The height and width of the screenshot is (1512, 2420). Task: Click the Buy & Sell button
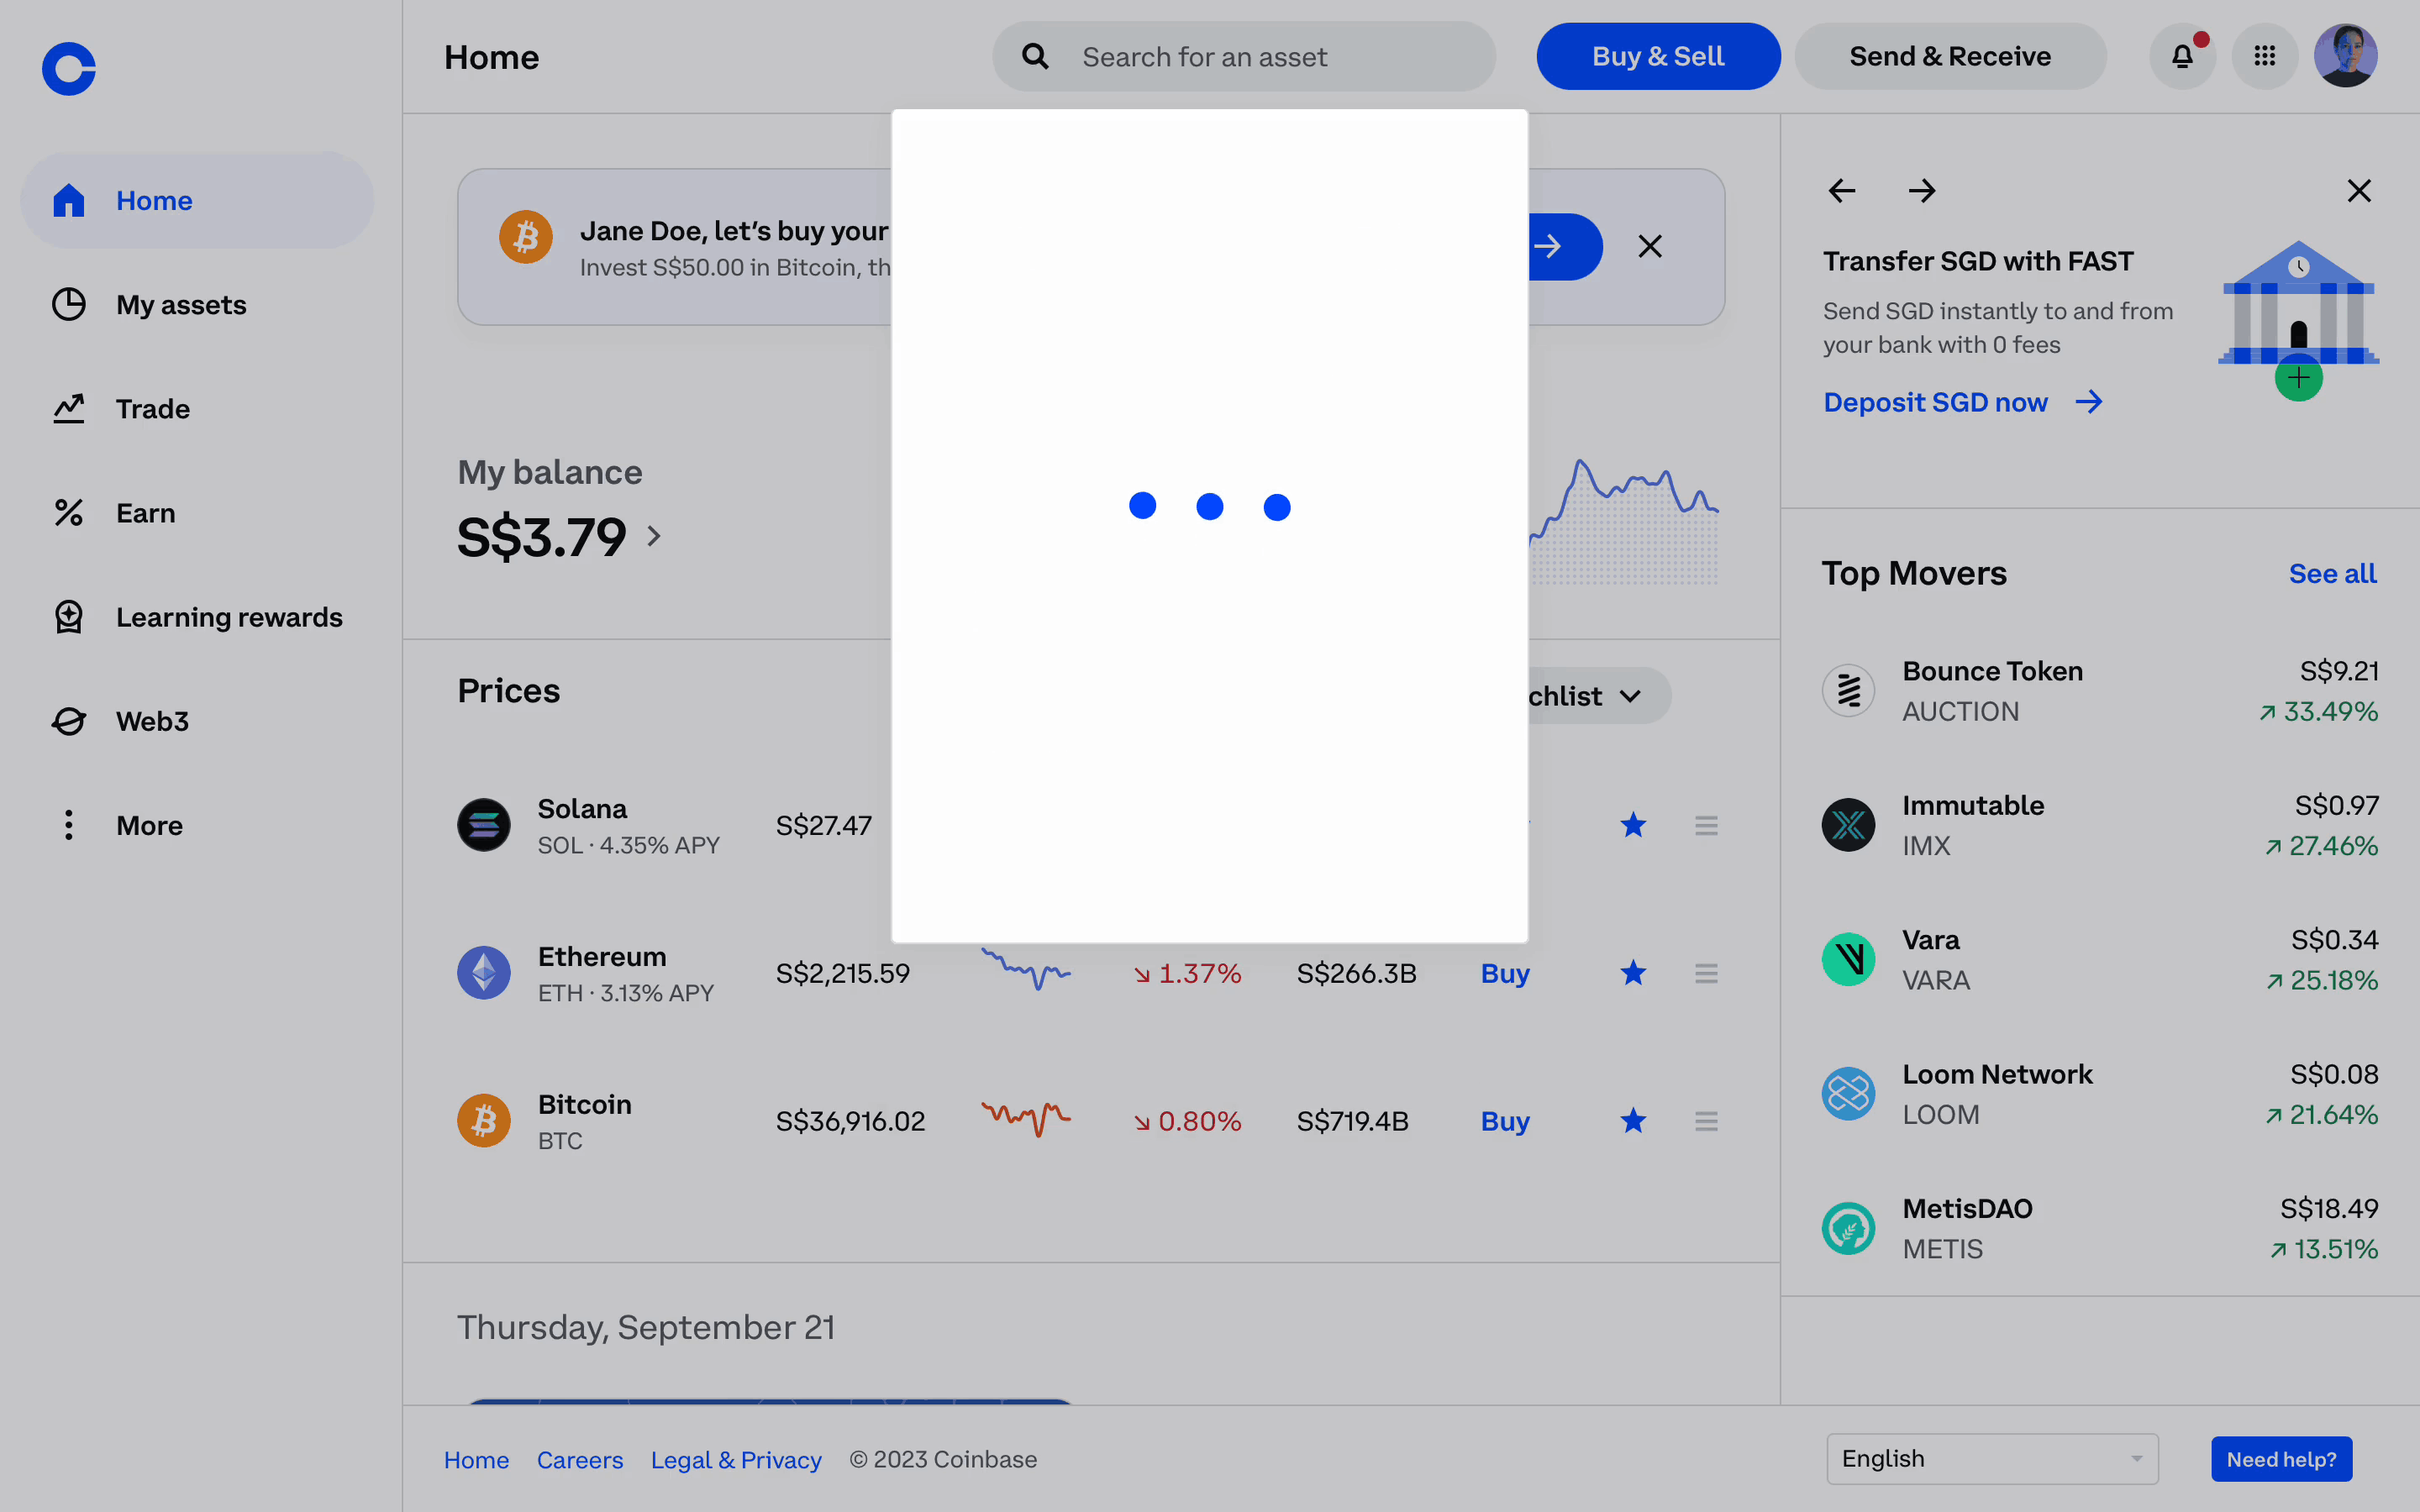click(1657, 57)
